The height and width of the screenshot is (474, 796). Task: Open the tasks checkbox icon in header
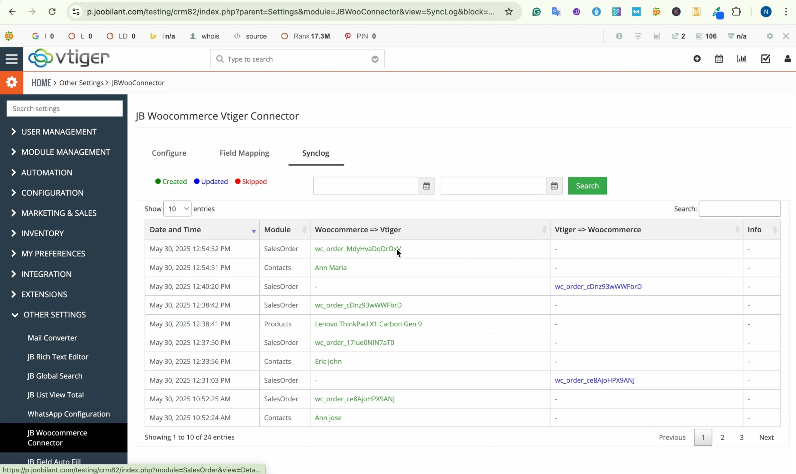[766, 59]
